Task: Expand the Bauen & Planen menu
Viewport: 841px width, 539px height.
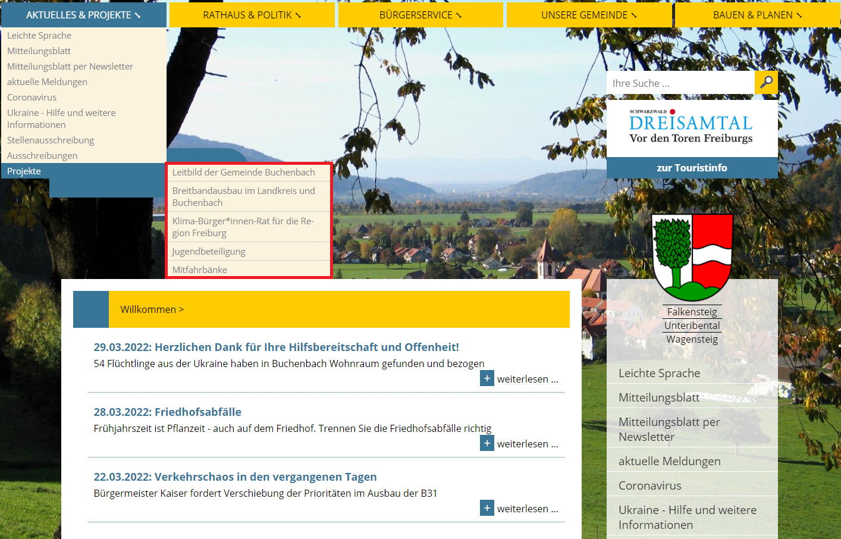Action: pos(757,15)
